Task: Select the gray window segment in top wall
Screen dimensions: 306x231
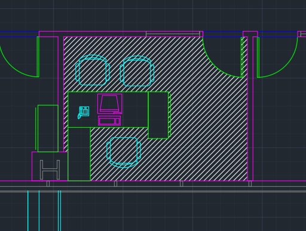Action: coord(173,34)
